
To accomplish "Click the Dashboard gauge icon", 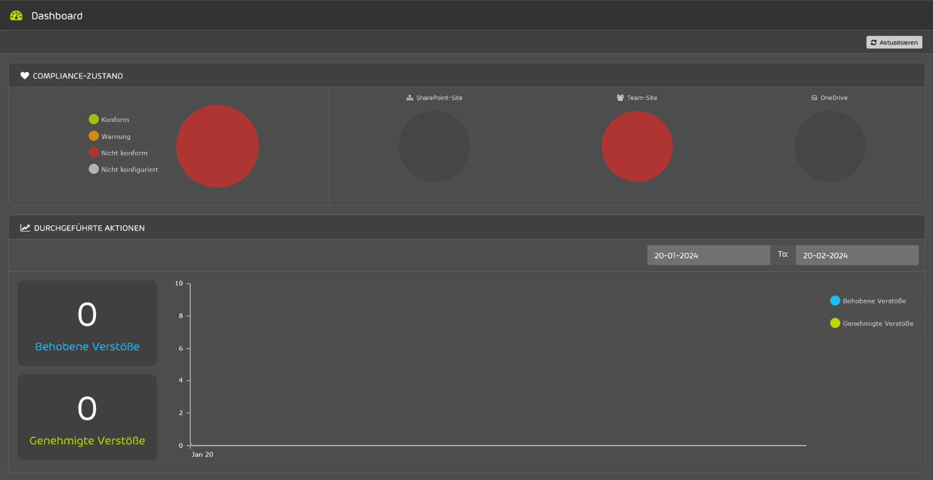I will coord(16,16).
